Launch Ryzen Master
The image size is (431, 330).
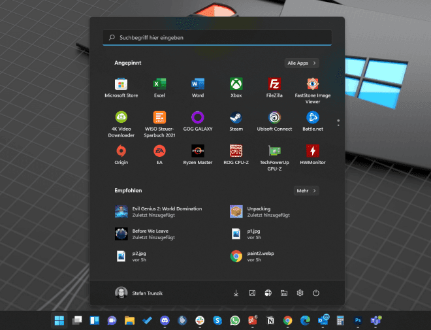(198, 155)
